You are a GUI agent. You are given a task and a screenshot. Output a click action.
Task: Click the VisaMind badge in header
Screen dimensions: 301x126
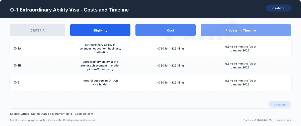[278, 8]
